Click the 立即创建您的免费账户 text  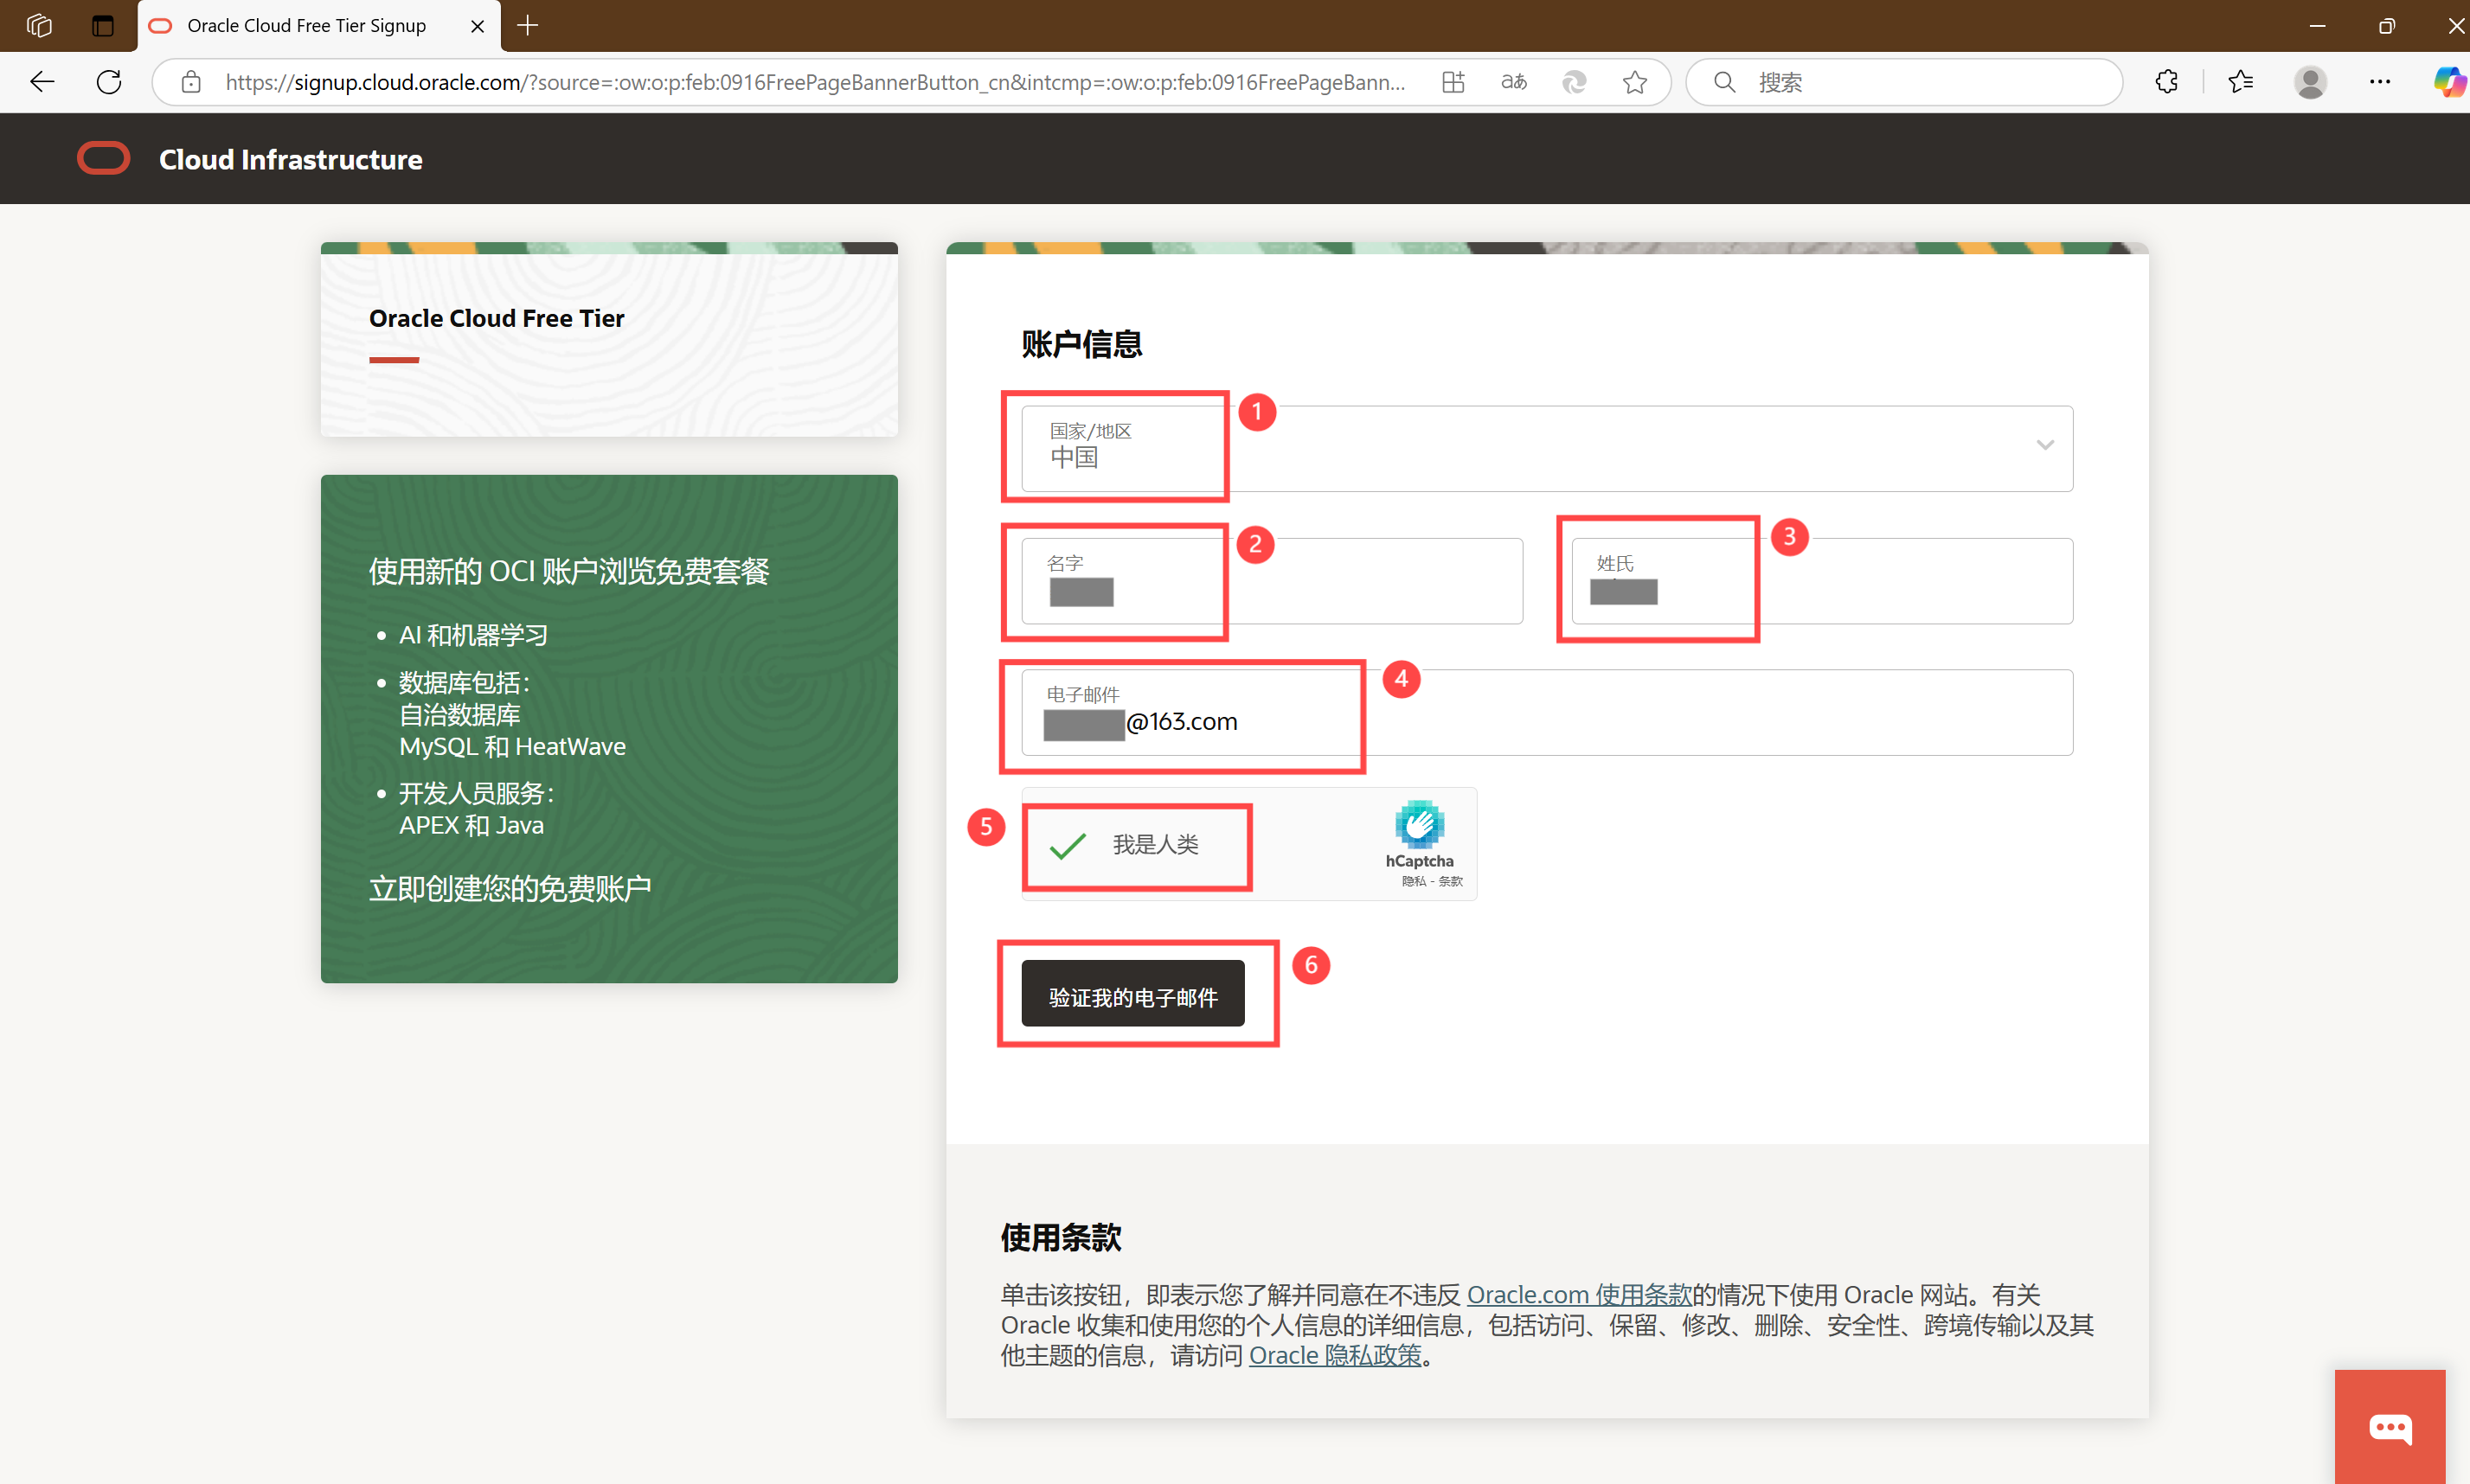(x=510, y=888)
